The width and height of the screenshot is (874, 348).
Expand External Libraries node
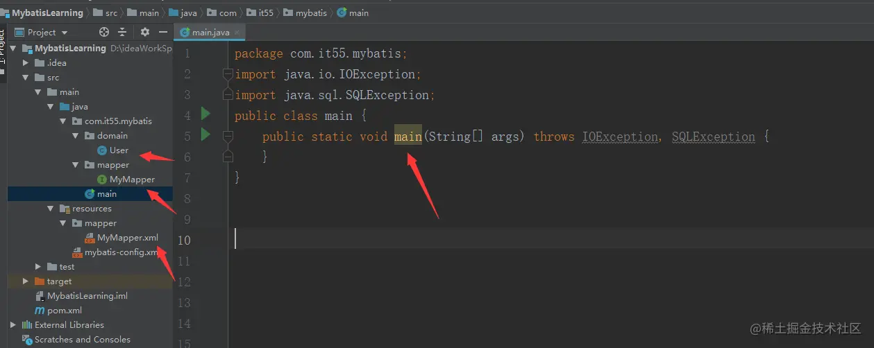pos(13,325)
